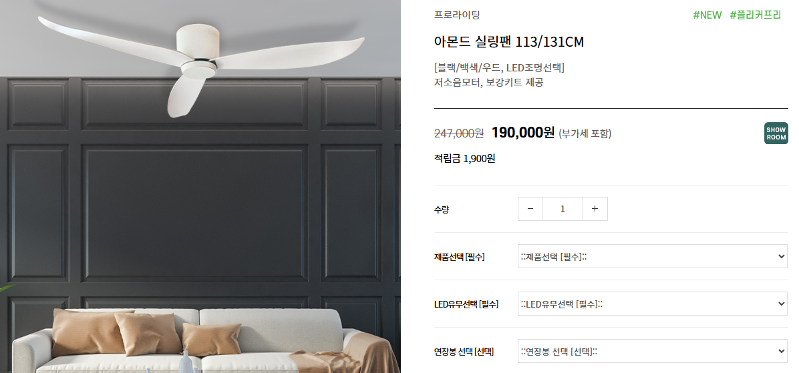This screenshot has height=373, width=799.
Task: Click the quantity number input field
Action: coord(563,209)
